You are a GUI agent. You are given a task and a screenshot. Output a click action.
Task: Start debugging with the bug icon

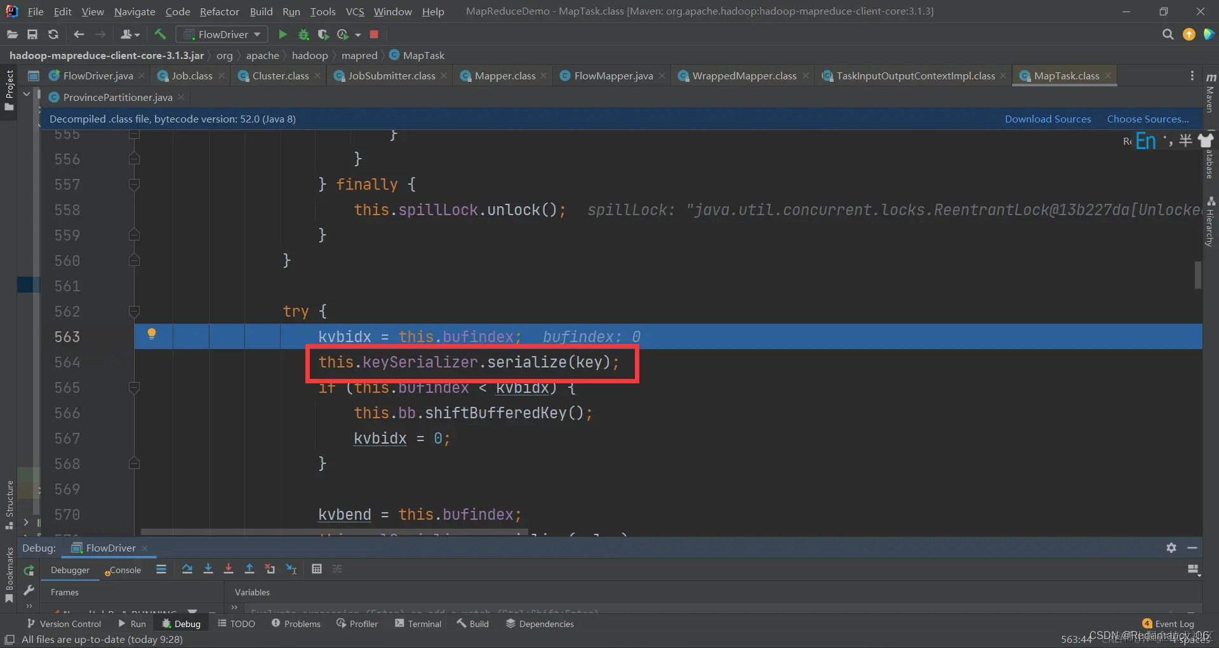[303, 34]
